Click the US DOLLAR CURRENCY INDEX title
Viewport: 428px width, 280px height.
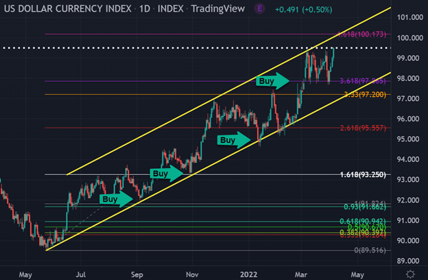point(68,9)
